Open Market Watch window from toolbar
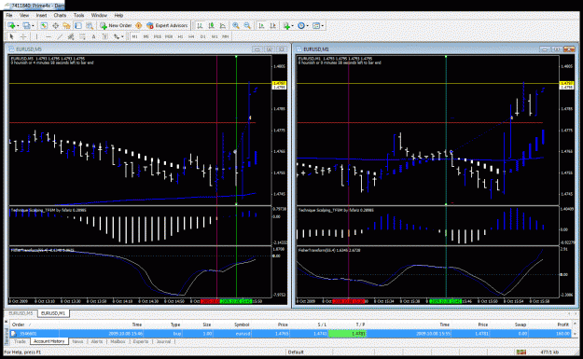 click(44, 26)
